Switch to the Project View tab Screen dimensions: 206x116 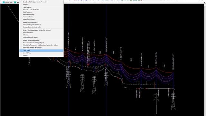(8, 2)
